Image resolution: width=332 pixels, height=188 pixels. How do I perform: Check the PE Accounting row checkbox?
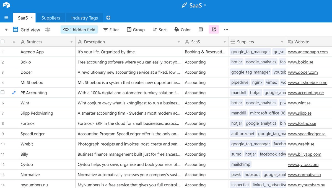click(3, 92)
